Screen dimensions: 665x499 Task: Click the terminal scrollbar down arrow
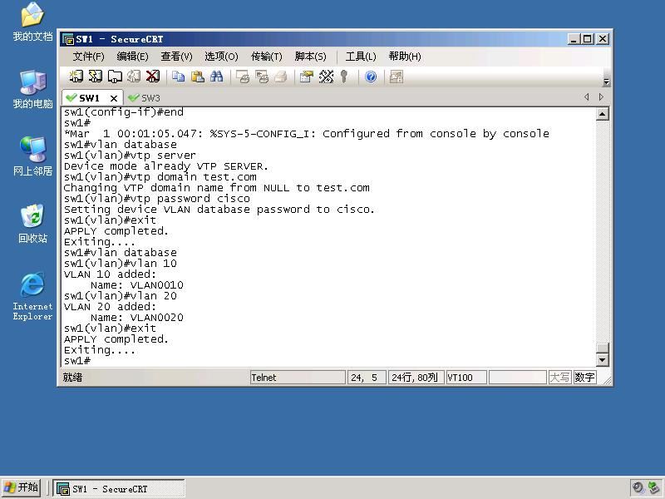[602, 360]
